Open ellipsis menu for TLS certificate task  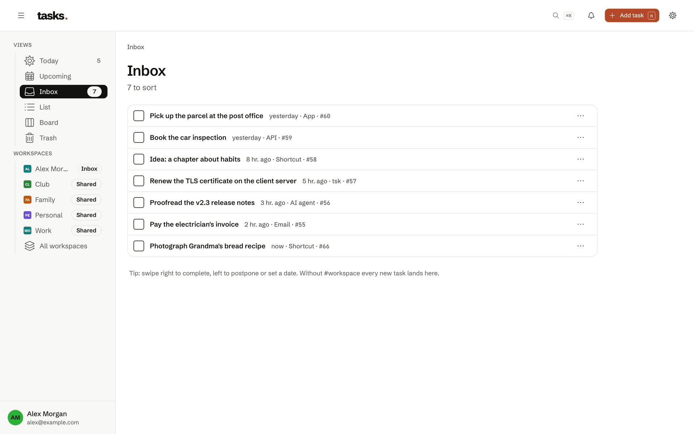pyautogui.click(x=581, y=181)
